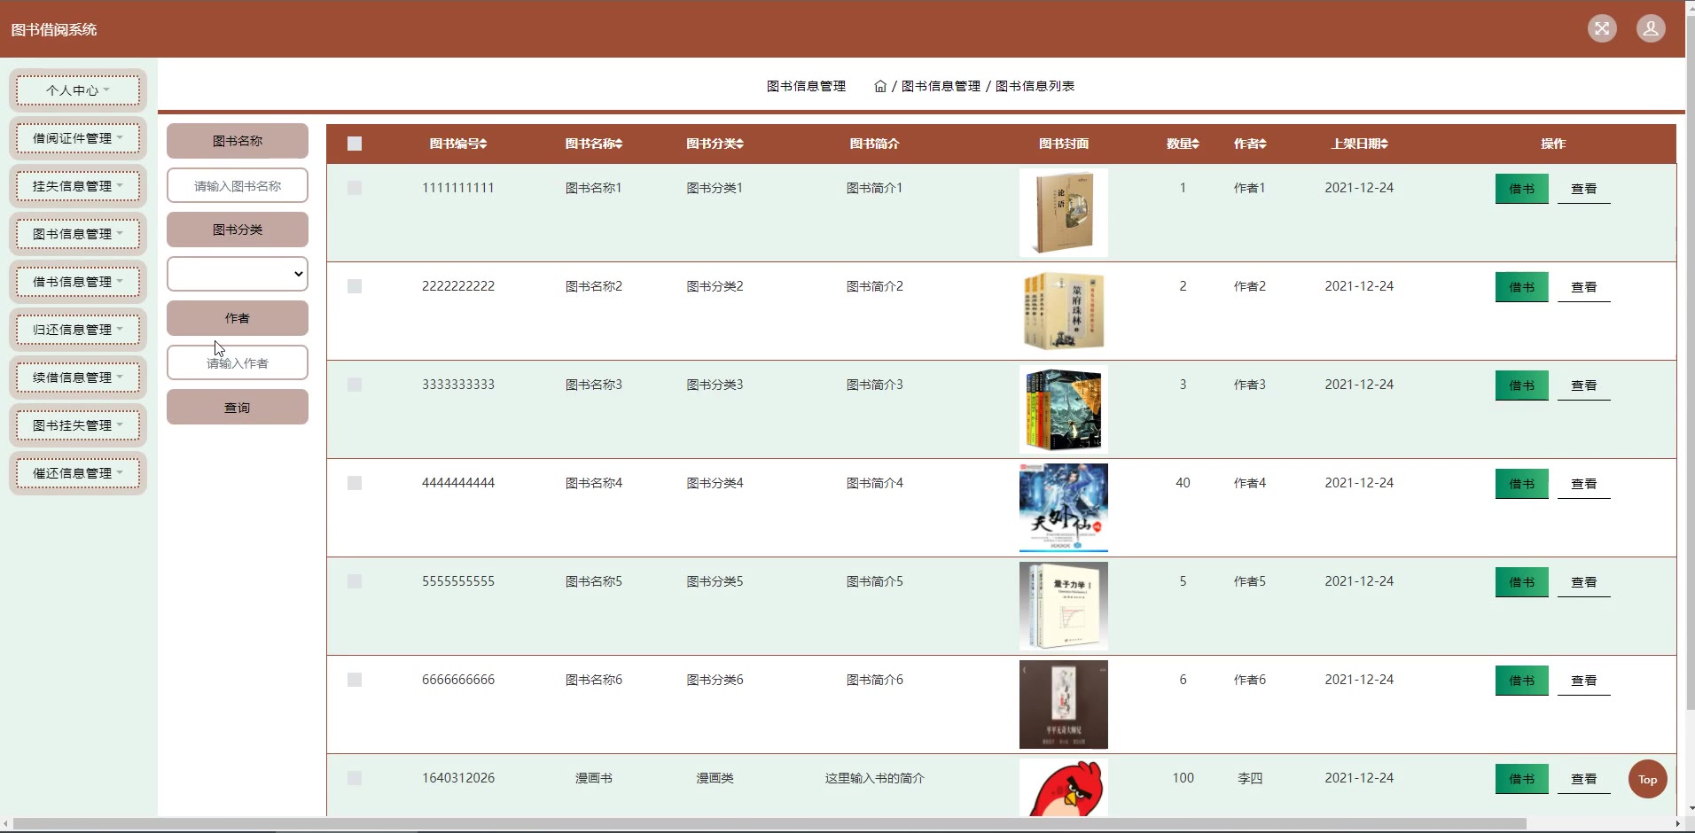Screen dimensions: 1695x833
Task: Click the 这里输入书的简介 cell
Action: click(875, 778)
